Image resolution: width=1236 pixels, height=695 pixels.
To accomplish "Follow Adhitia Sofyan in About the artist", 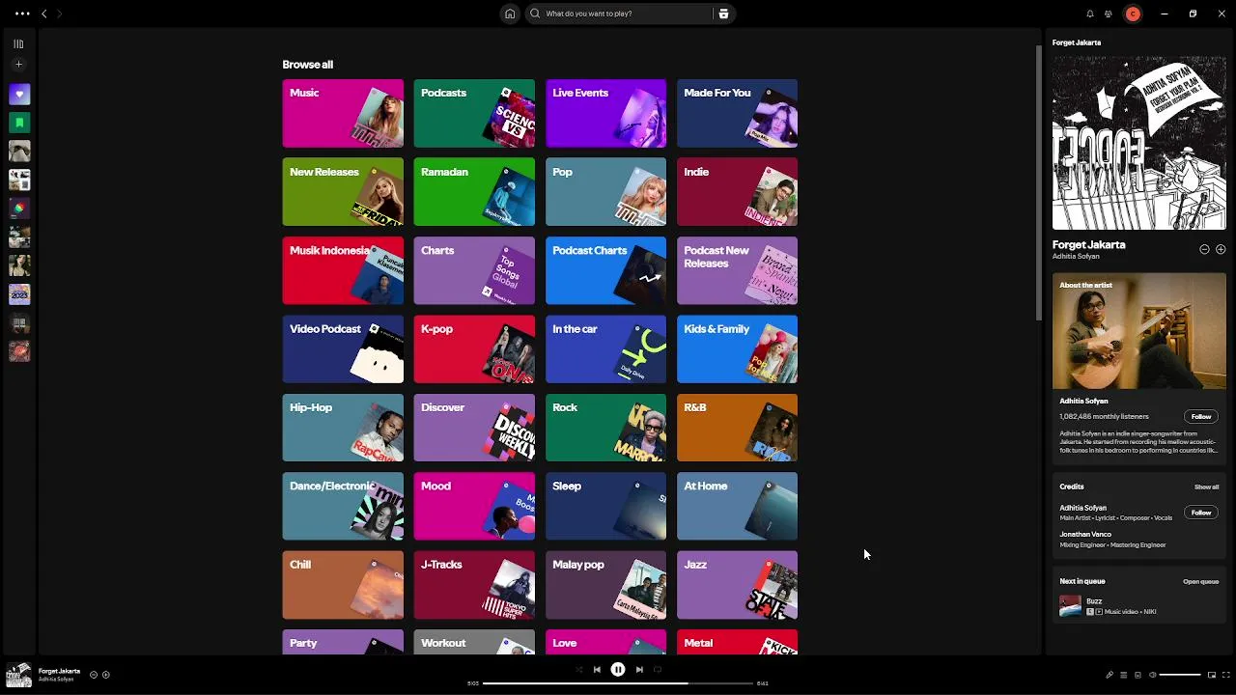I will point(1201,416).
